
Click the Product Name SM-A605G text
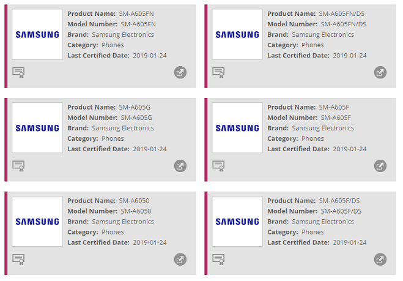[109, 107]
